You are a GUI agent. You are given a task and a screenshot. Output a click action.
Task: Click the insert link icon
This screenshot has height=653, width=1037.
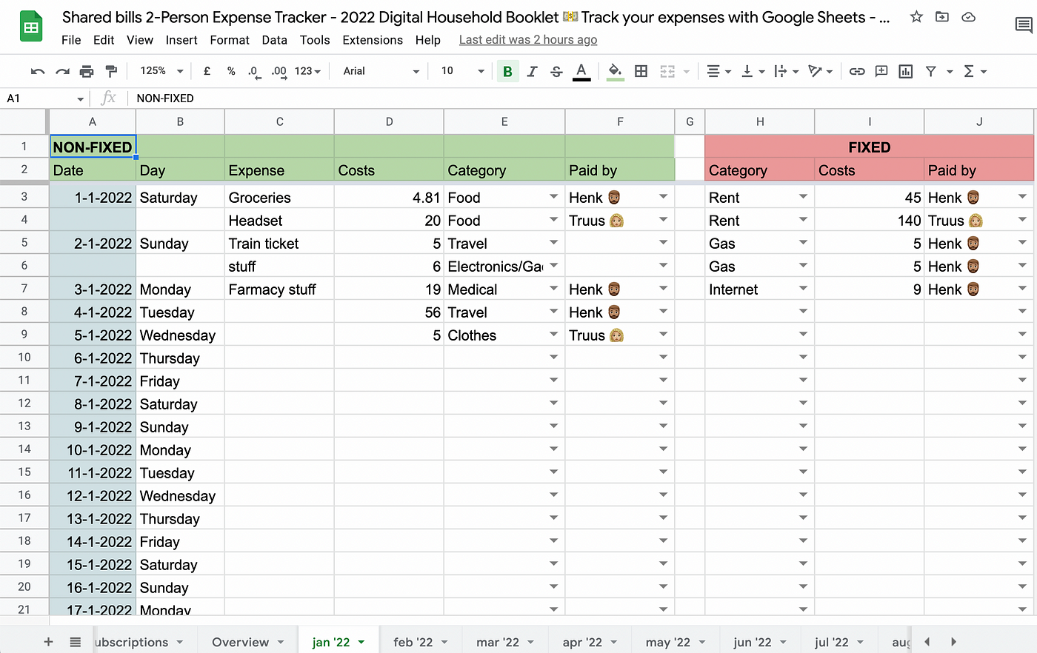click(857, 71)
